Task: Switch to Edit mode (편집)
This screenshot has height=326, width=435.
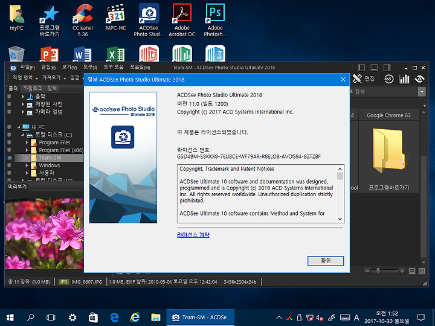Action: point(364,79)
